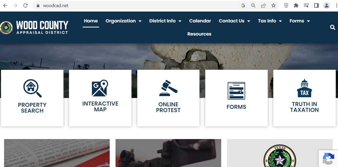
Task: Go to the Calendar menu item
Action: (200, 21)
